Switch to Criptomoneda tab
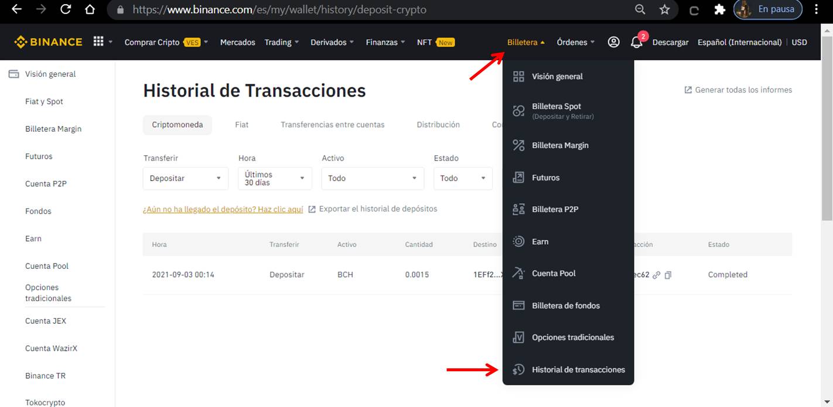 click(177, 125)
